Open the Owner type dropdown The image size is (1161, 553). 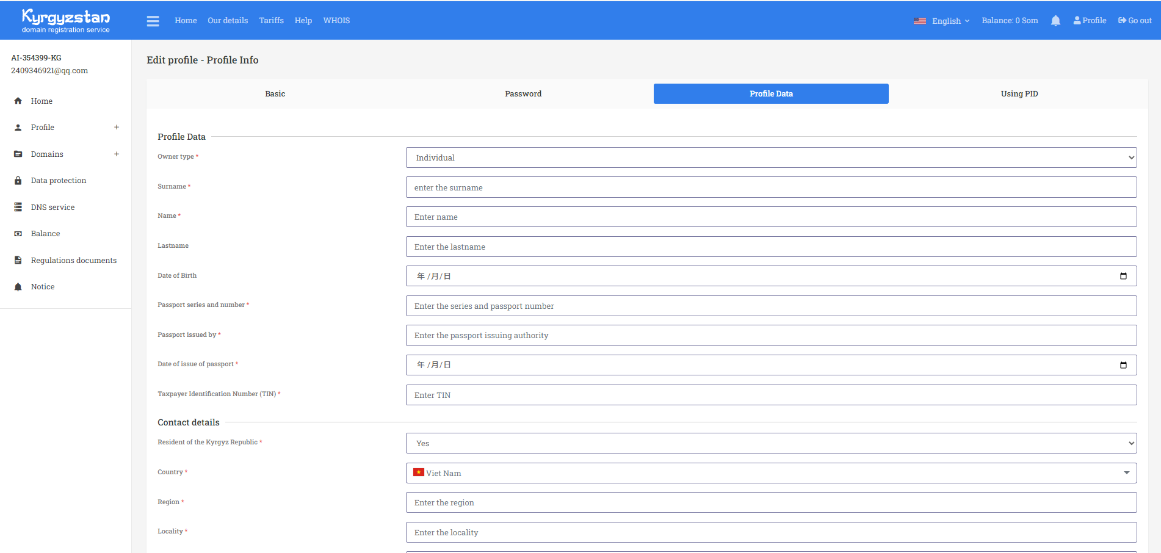(x=771, y=157)
